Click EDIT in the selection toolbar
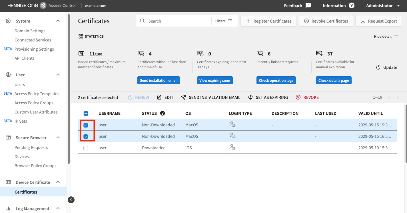Screen dimensions: 407x213 click(x=165, y=97)
